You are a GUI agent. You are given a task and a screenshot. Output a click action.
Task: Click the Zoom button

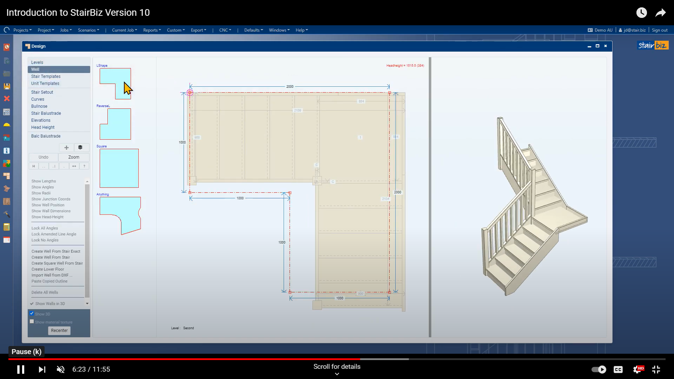tap(74, 157)
